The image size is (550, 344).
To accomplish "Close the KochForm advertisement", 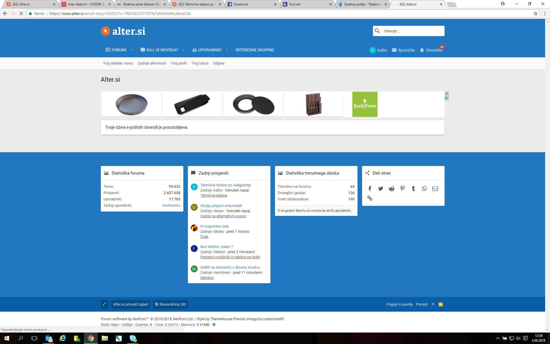I will pos(447,94).
